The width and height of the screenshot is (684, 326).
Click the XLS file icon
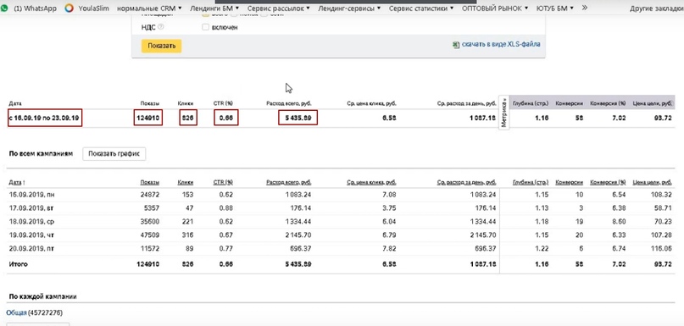click(456, 44)
